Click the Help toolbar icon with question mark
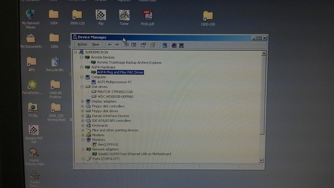The width and height of the screenshot is (334, 188). point(153,45)
